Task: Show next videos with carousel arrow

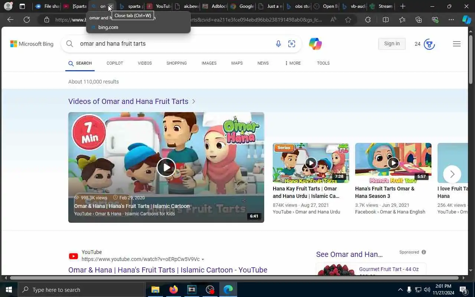Action: coord(452,174)
